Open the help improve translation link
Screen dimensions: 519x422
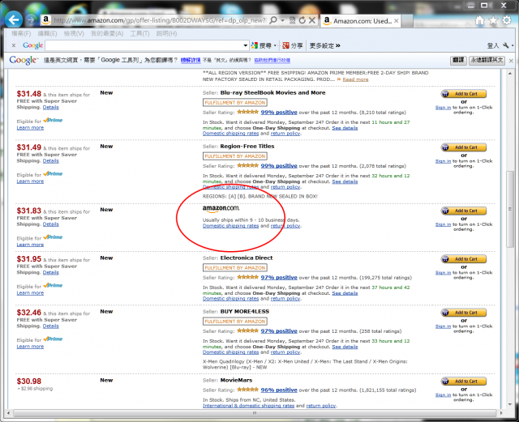[272, 60]
